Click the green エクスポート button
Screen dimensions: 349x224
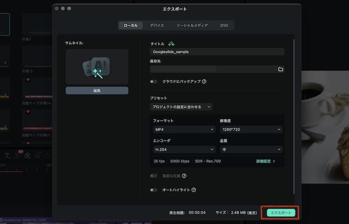click(281, 213)
